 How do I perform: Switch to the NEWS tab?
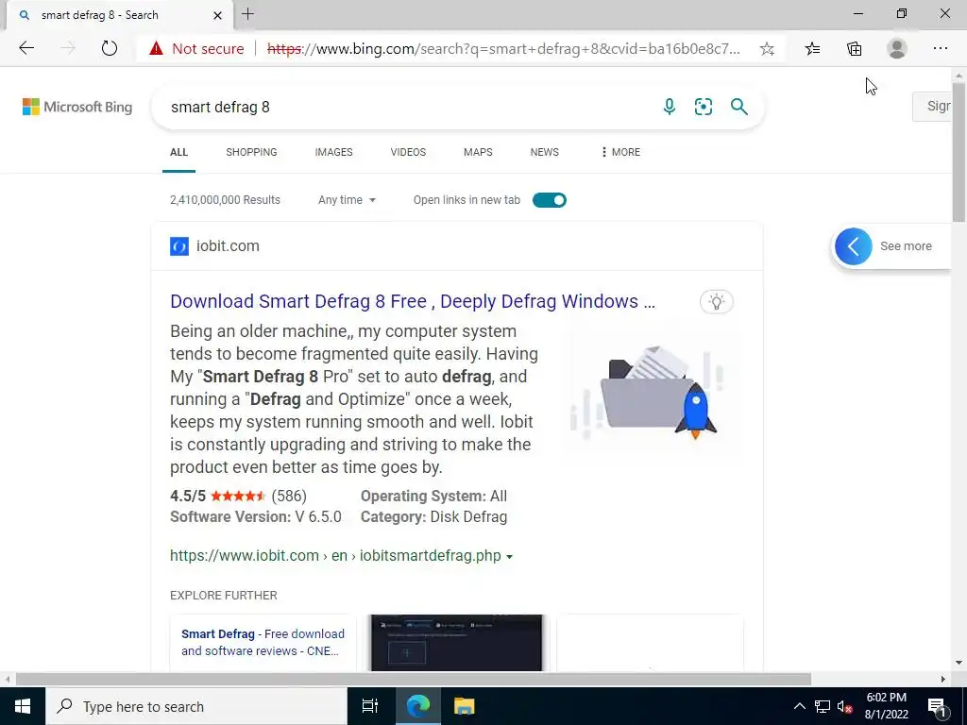pyautogui.click(x=545, y=152)
